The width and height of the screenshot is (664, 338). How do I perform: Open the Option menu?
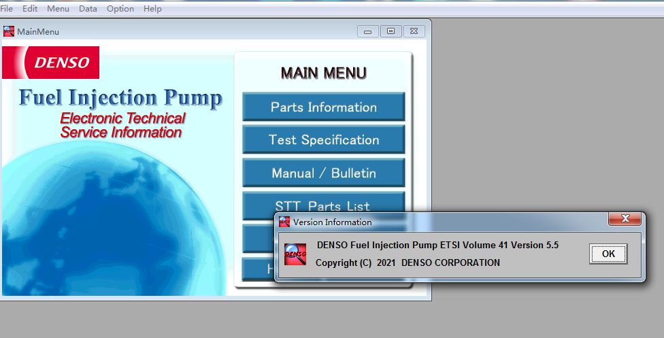coord(120,8)
